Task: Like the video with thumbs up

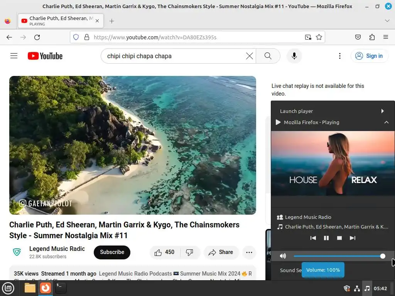Action: pos(165,252)
